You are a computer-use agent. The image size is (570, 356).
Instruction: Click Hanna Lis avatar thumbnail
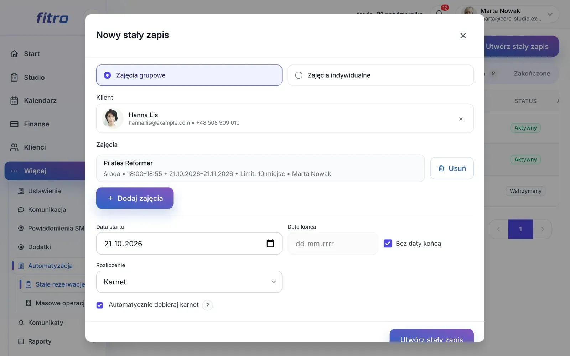(x=112, y=119)
